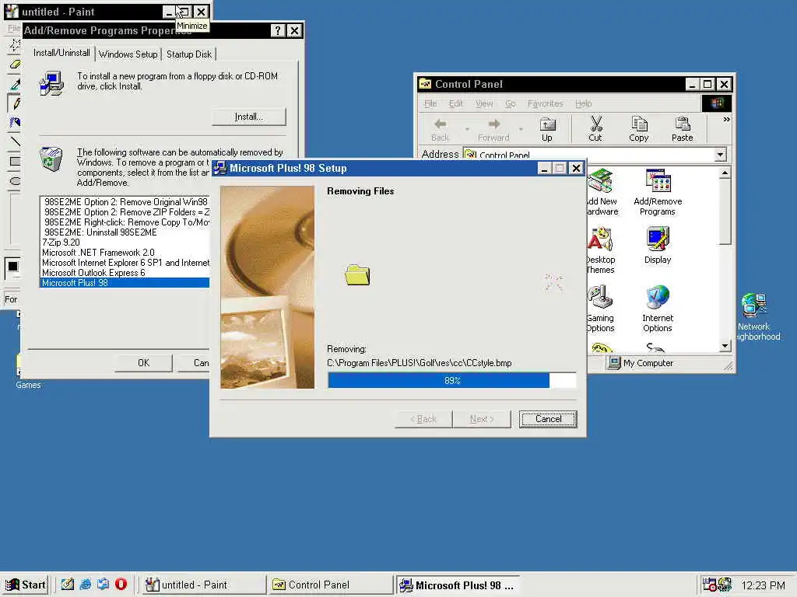Image resolution: width=797 pixels, height=597 pixels.
Task: Click the Paste toolbar icon
Action: click(682, 129)
